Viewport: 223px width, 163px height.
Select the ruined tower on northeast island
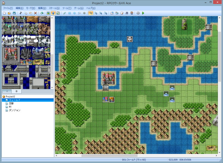click(184, 24)
